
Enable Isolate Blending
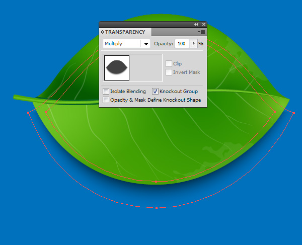coord(106,92)
